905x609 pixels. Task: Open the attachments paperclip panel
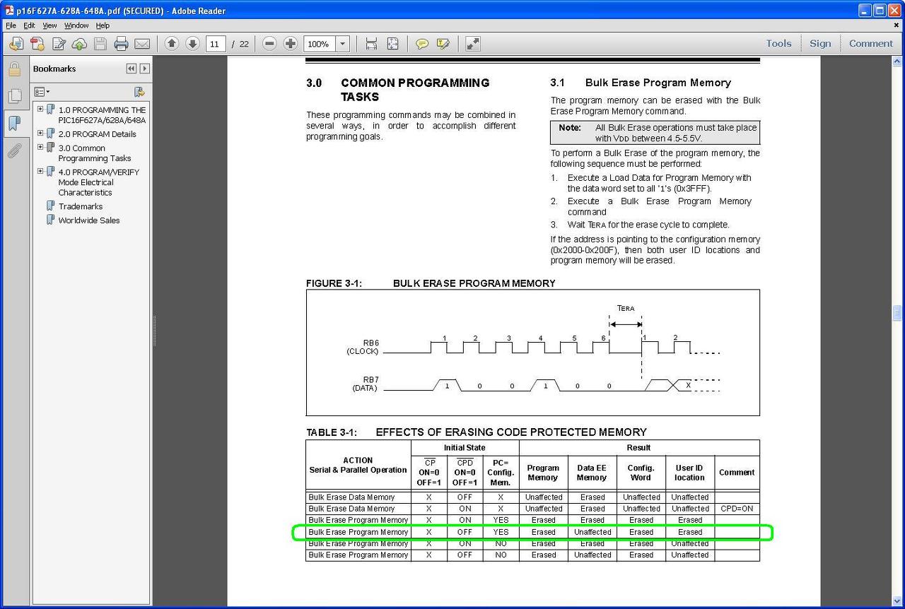14,150
